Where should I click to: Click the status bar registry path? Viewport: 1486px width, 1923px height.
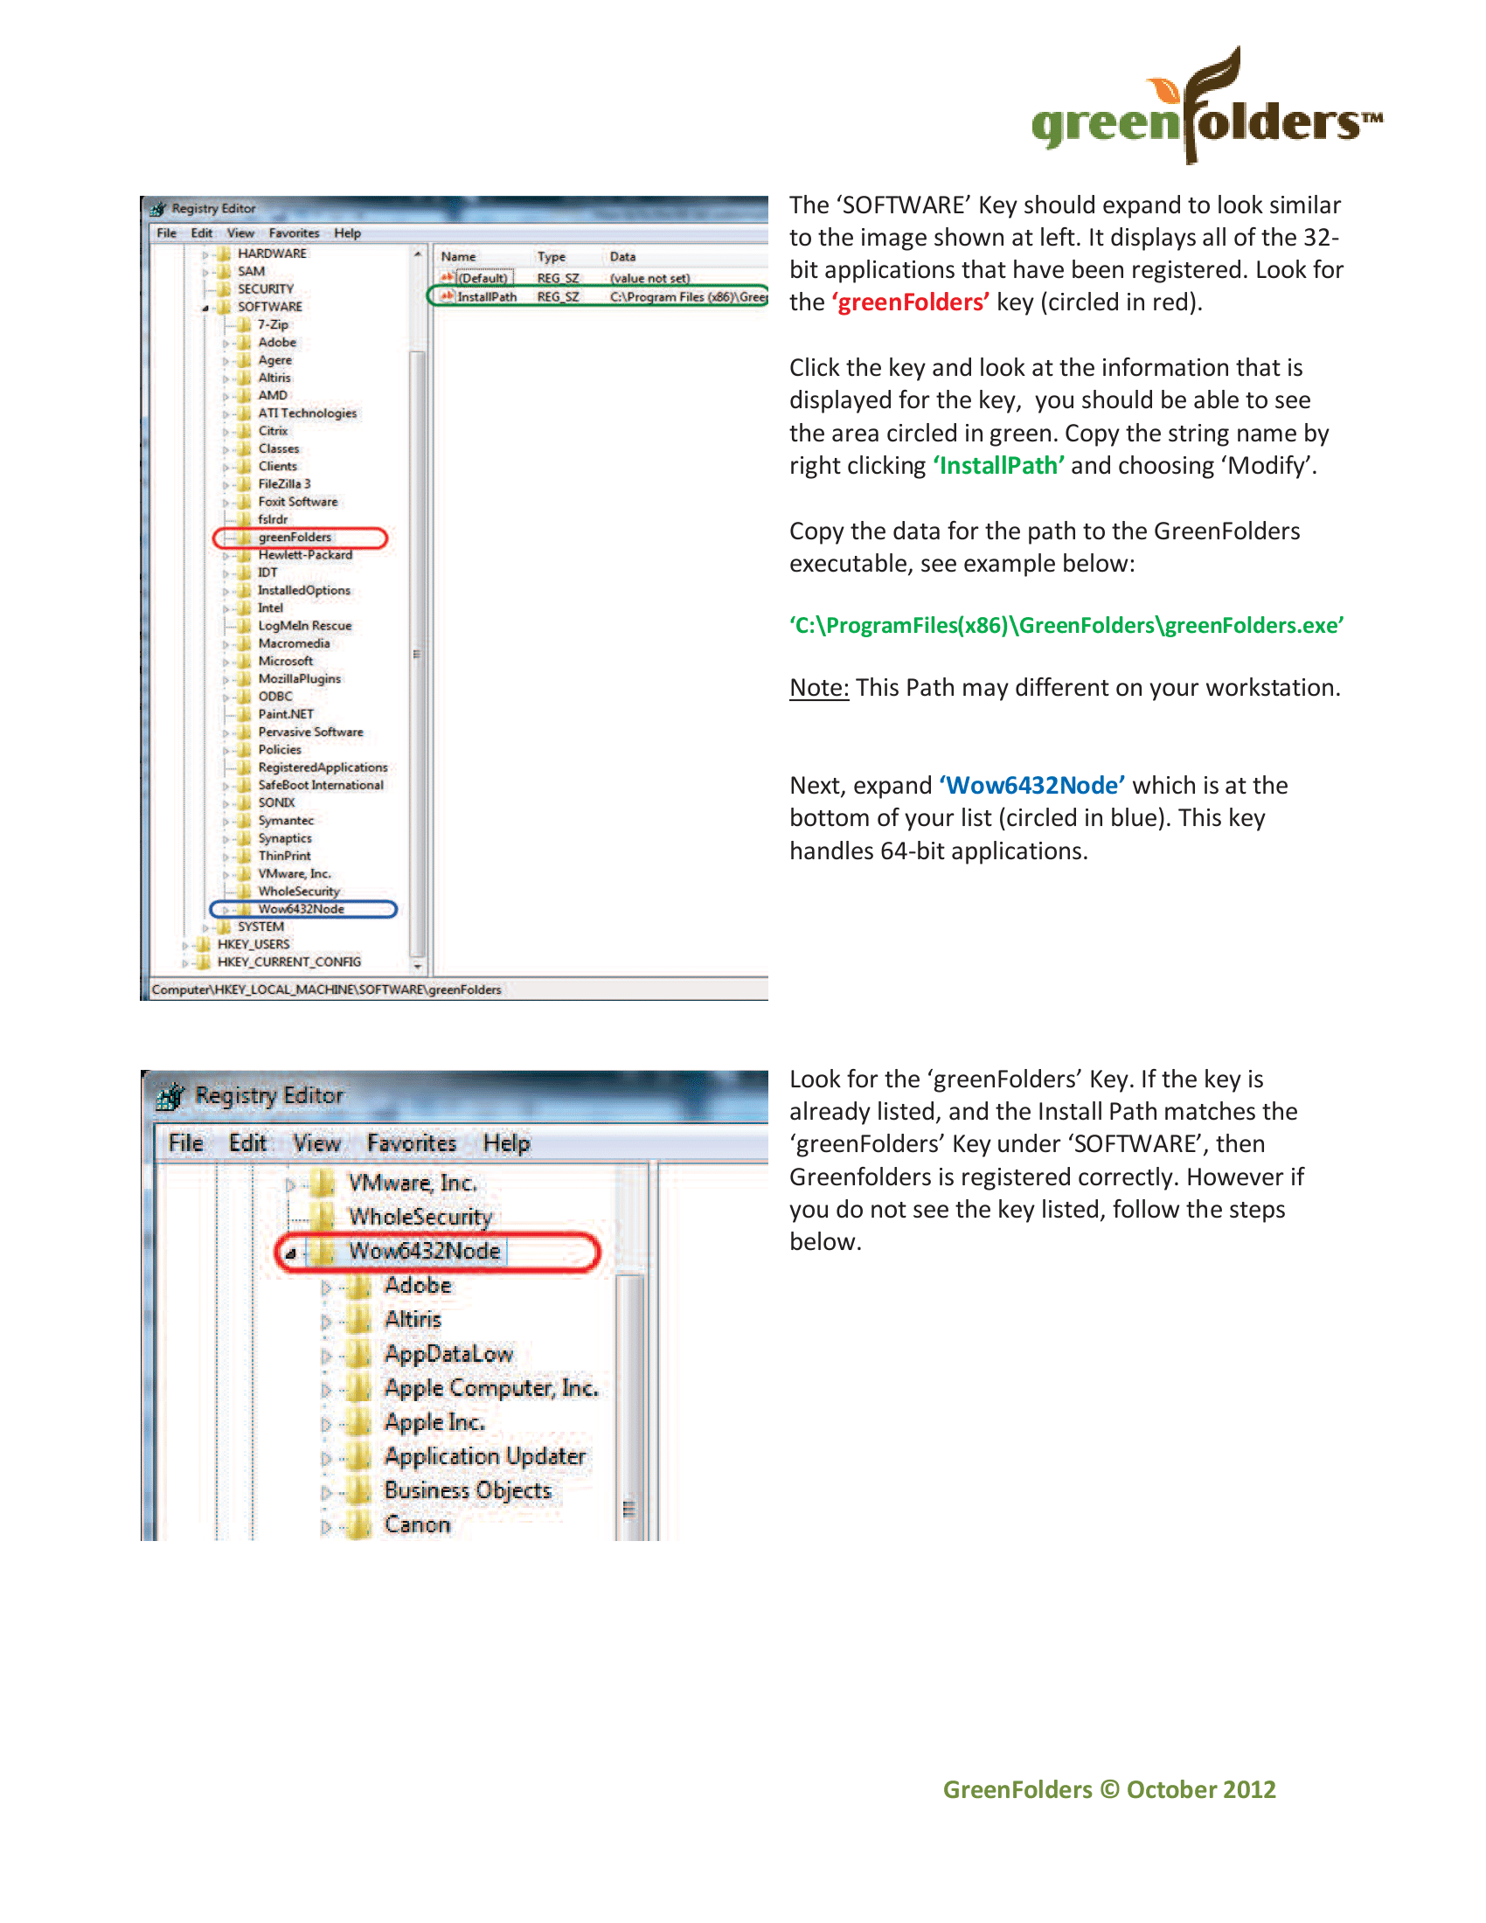[x=327, y=989]
